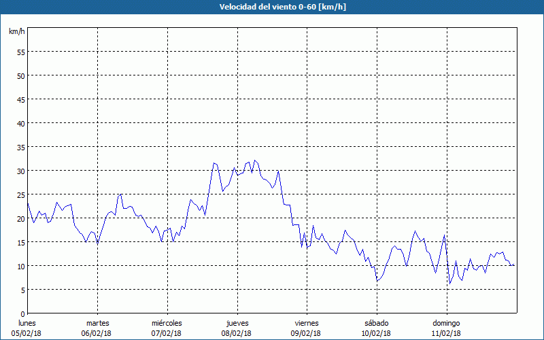Click the blue line's dip at the sábado gridline
The width and height of the screenshot is (544, 340).
(377, 281)
